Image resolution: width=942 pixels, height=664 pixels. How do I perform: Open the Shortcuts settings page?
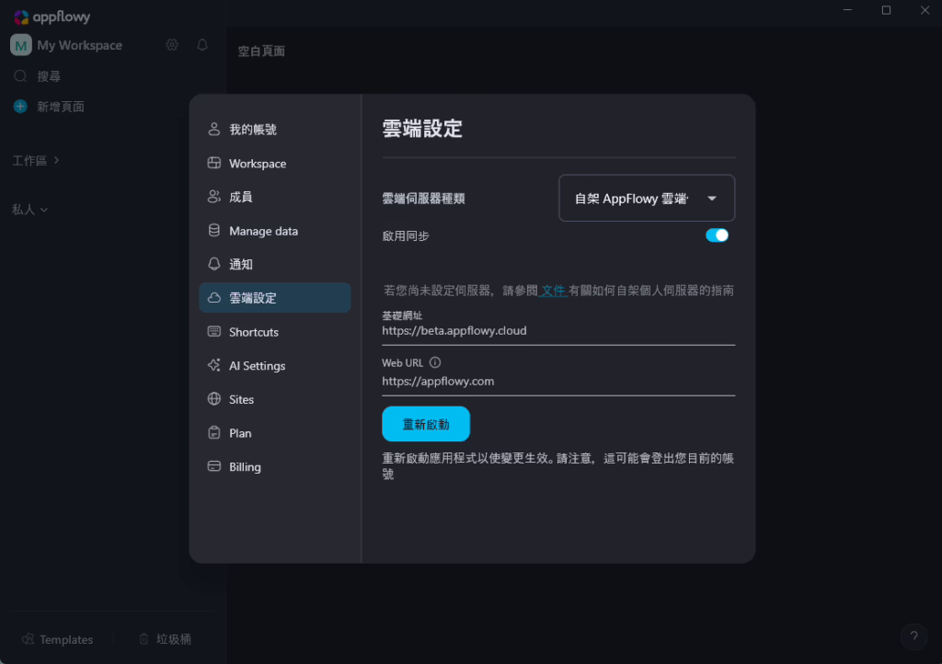(274, 331)
